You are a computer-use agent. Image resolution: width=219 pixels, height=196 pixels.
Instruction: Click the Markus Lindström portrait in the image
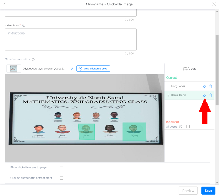pyautogui.click(x=39, y=130)
